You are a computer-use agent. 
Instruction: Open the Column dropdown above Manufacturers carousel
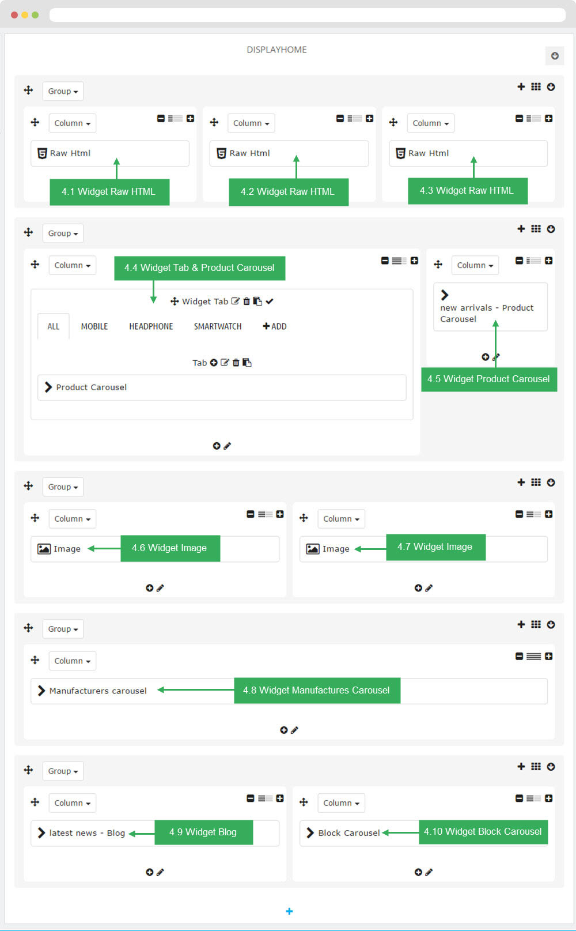tap(72, 661)
